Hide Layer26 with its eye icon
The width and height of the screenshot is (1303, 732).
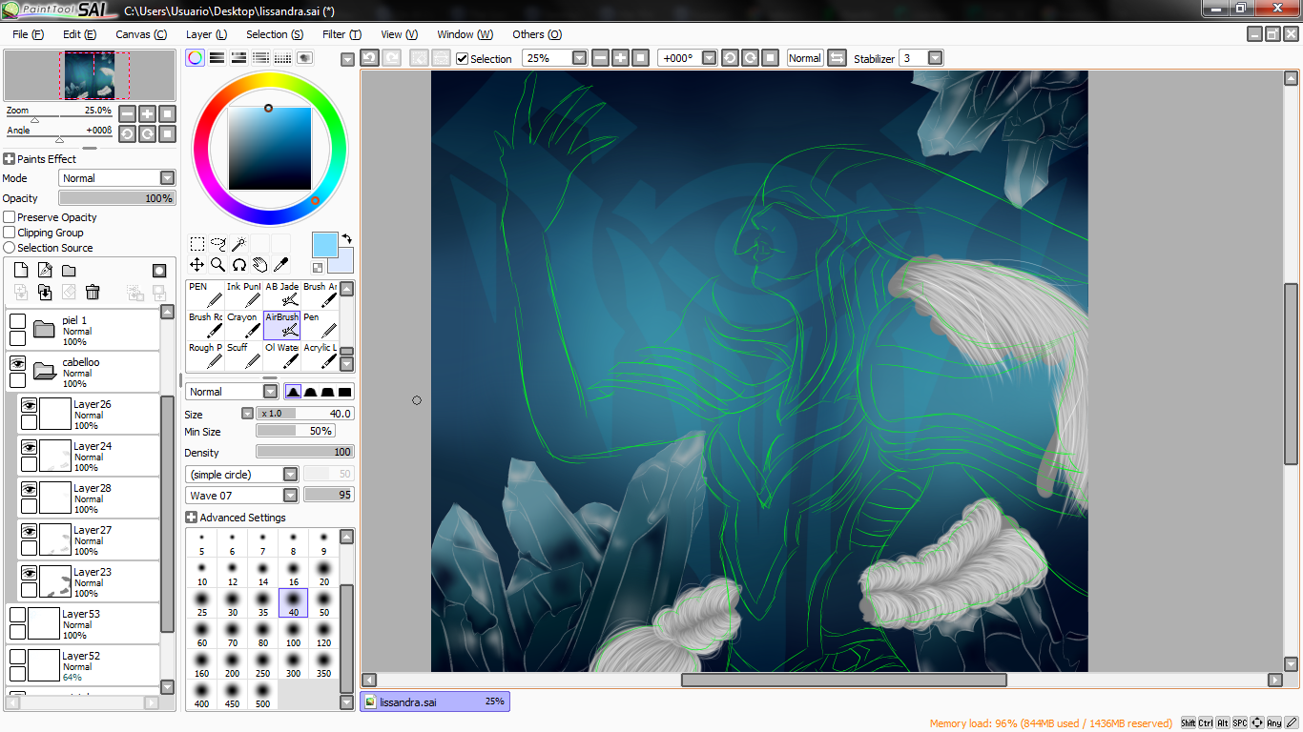pyautogui.click(x=29, y=405)
